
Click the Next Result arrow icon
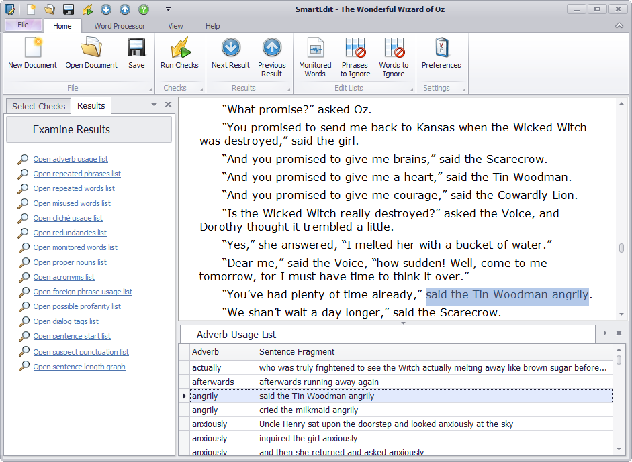[x=230, y=54]
